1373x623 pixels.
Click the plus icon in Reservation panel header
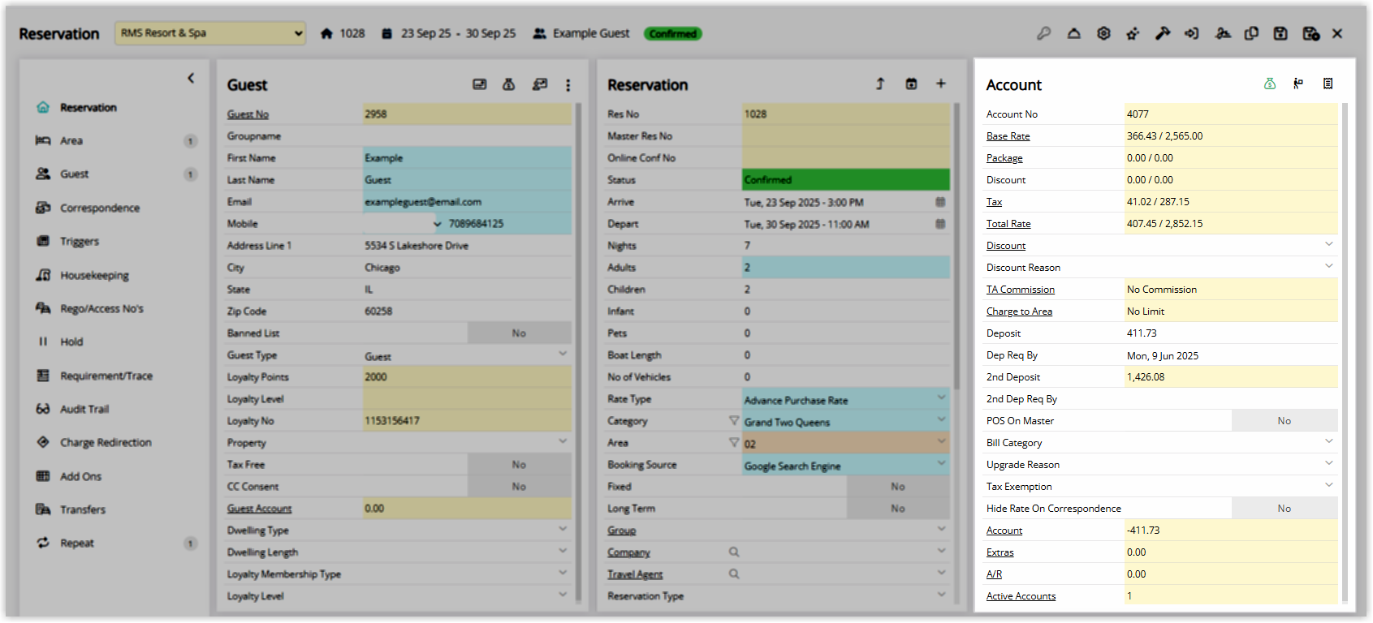[941, 84]
